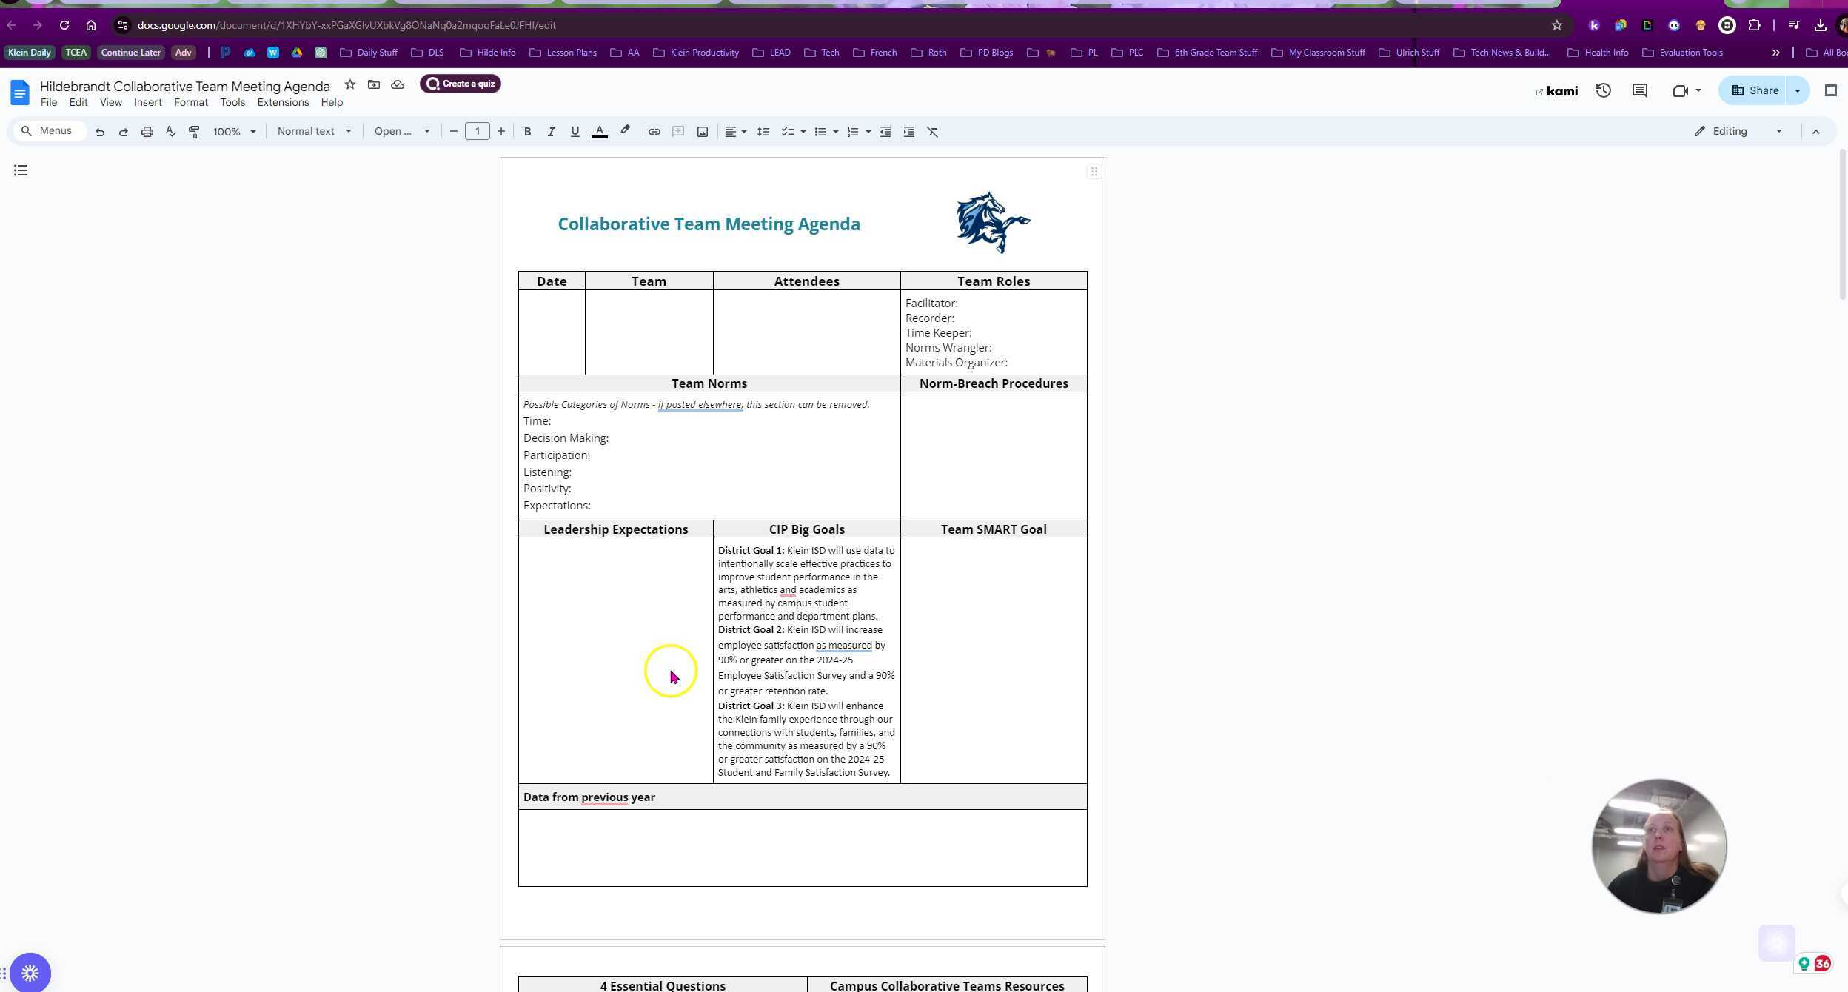Open the zoom 100% dropdown

tap(234, 132)
